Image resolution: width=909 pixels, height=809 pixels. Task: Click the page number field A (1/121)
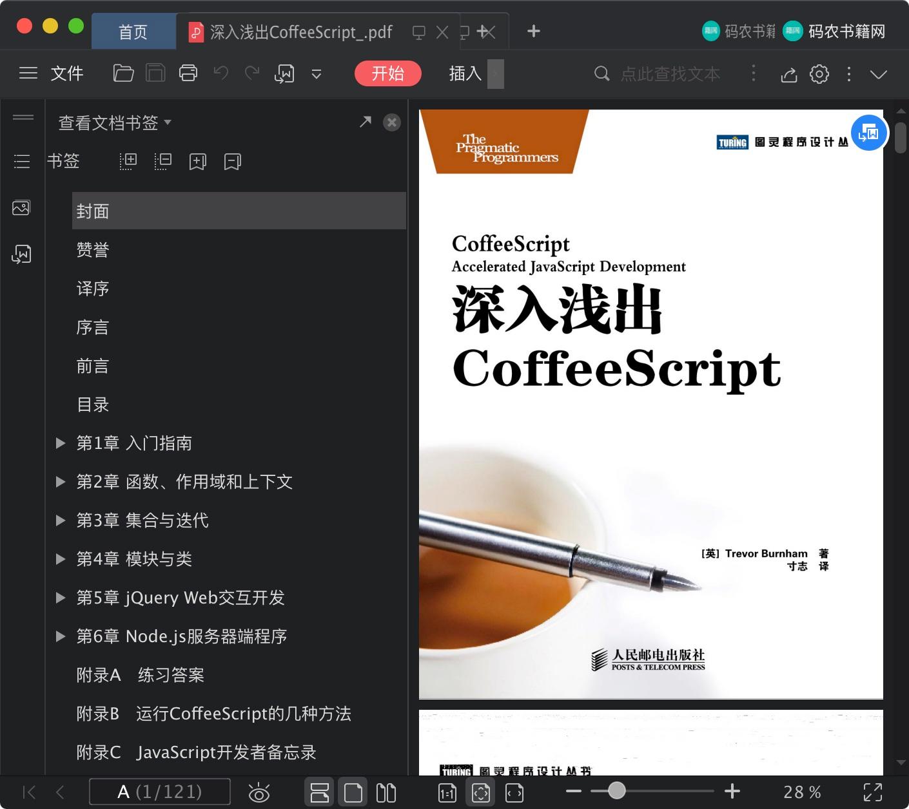point(160,792)
